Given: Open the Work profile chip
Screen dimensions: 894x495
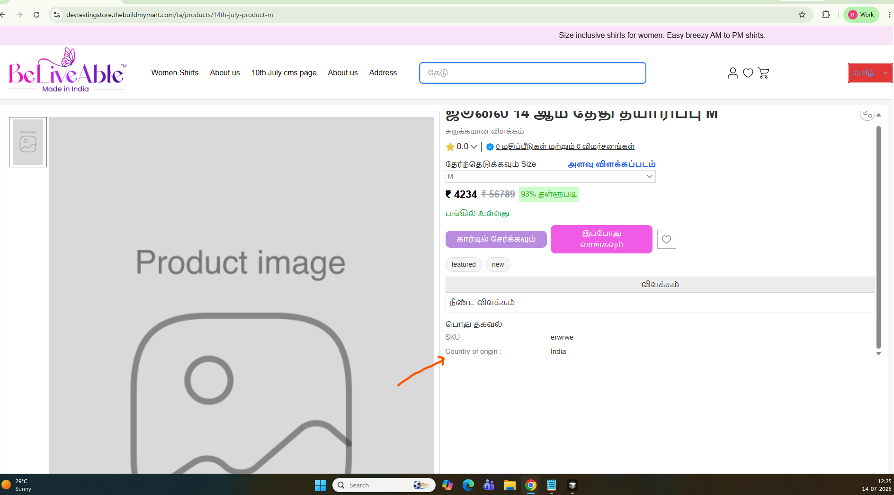Looking at the screenshot, I should click(x=861, y=15).
